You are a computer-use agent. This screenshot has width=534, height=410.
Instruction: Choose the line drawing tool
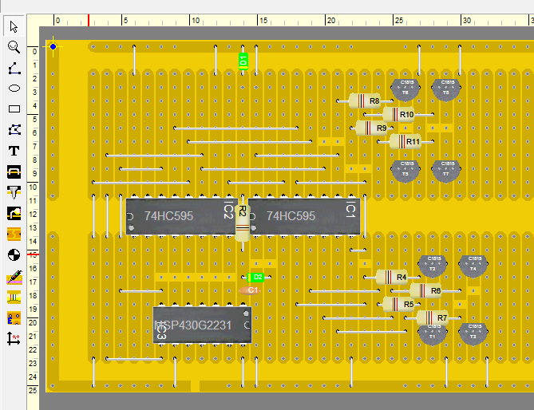pyautogui.click(x=14, y=68)
